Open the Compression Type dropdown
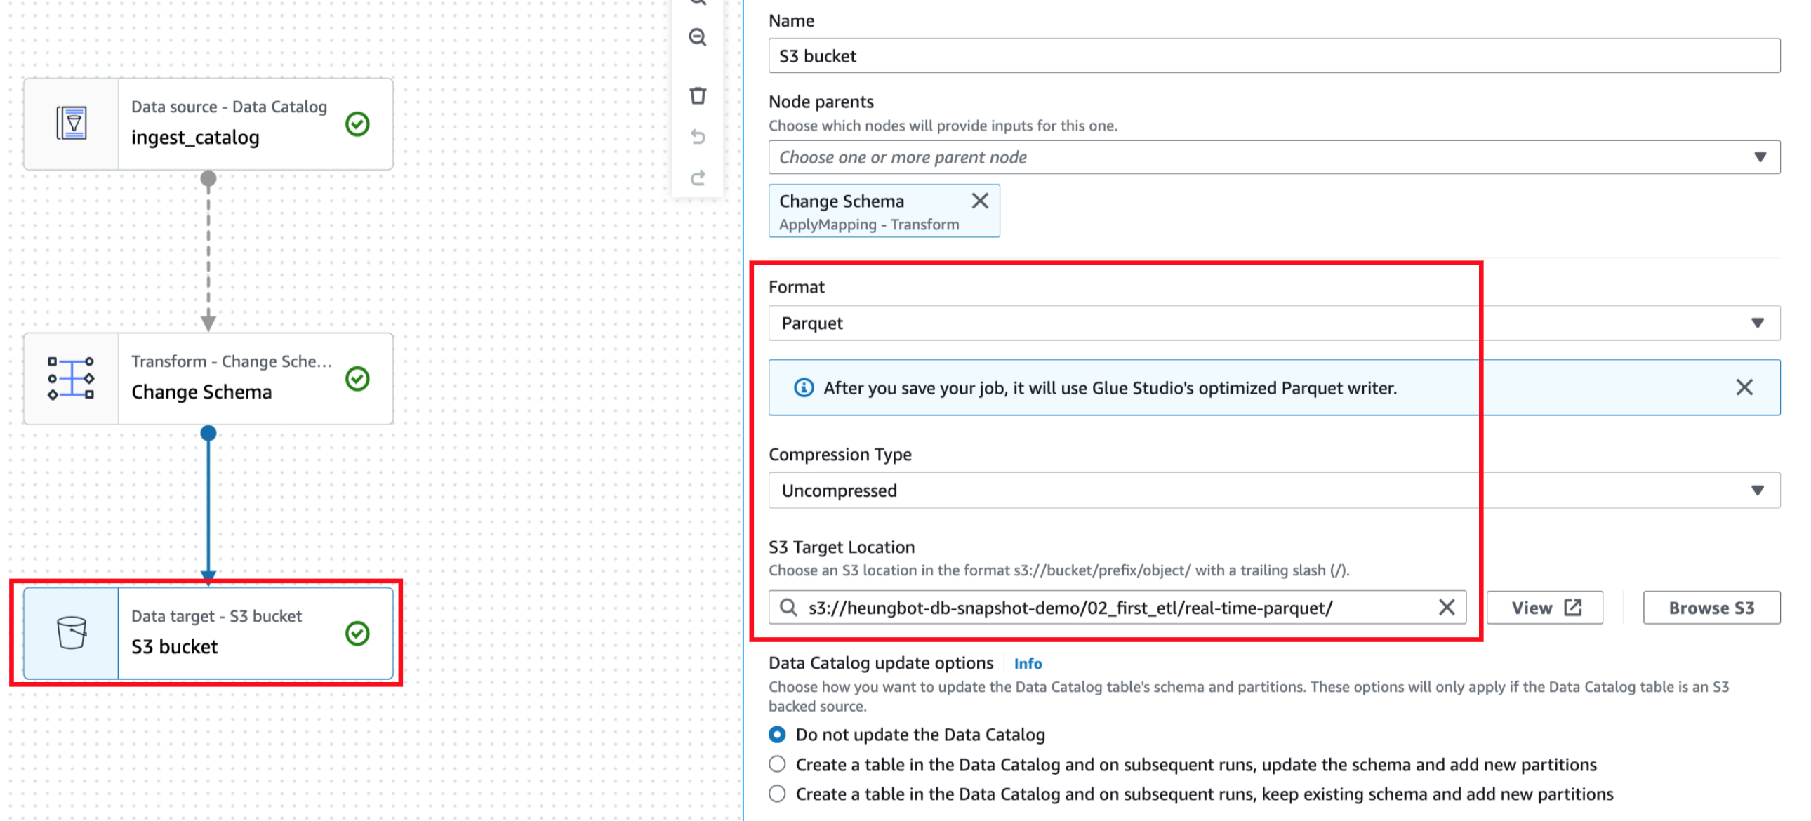This screenshot has height=821, width=1811. point(1273,490)
